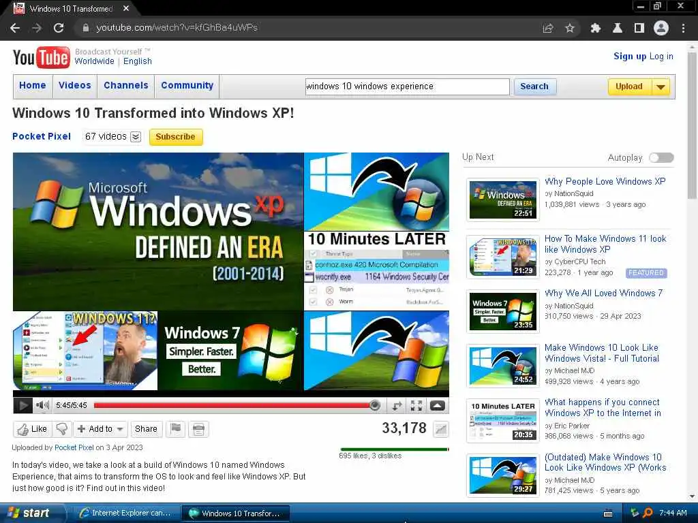Click the YouTube search input field
This screenshot has width=698, height=523.
(408, 86)
